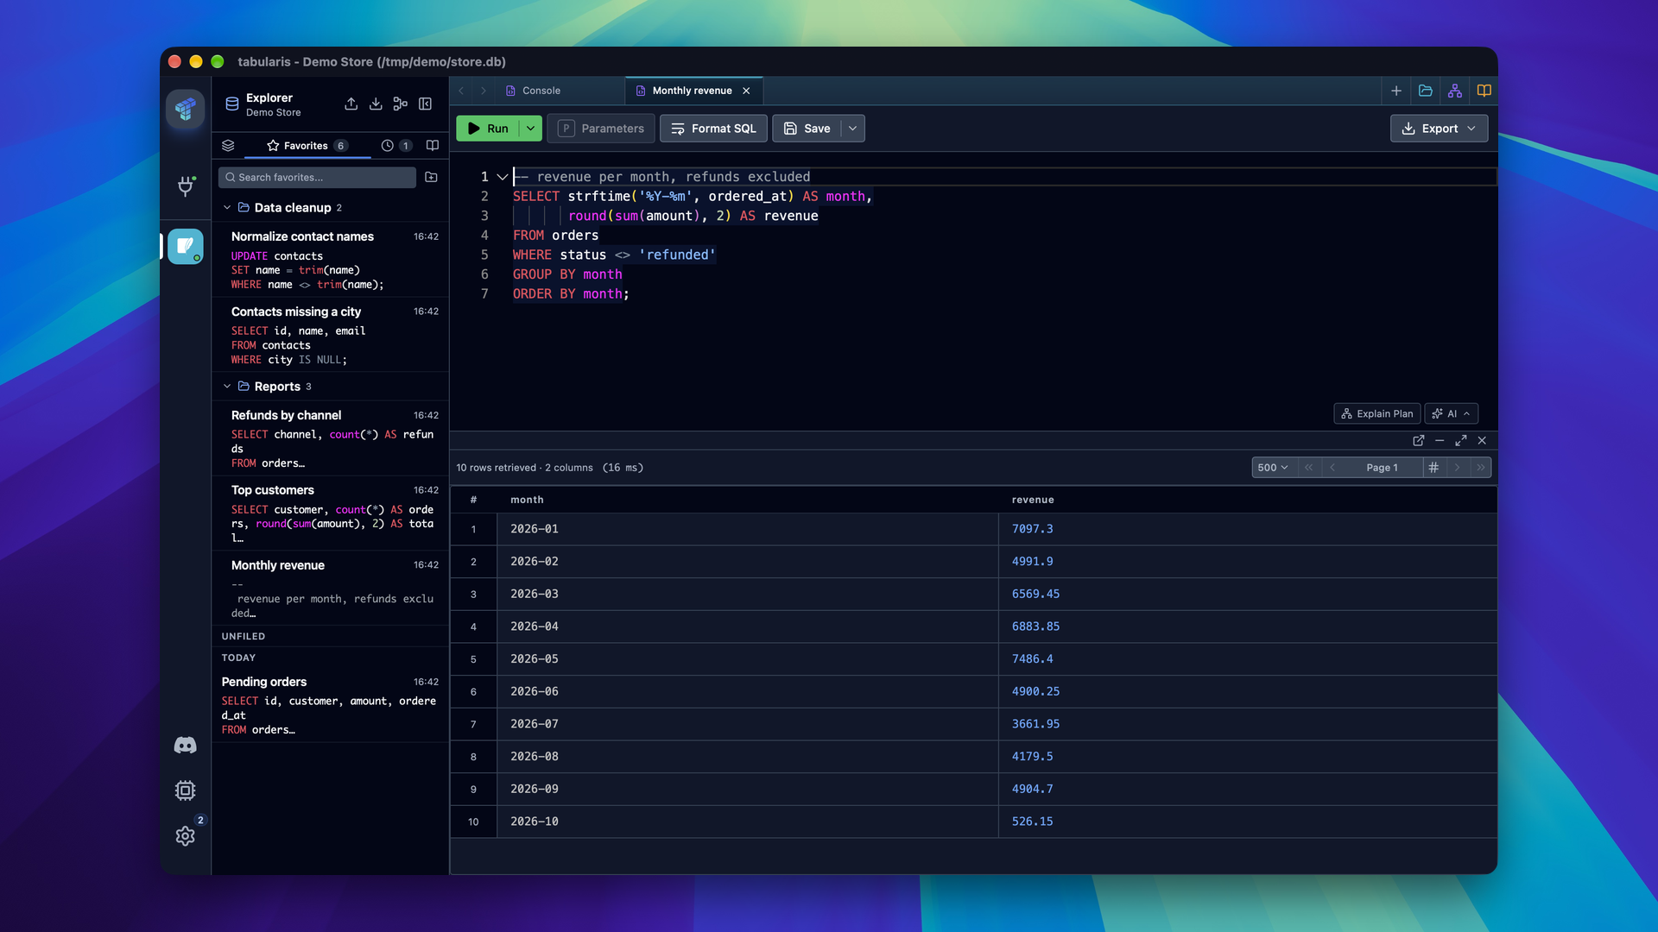Open the Pending orders favorite
This screenshot has height=932, width=1658.
pyautogui.click(x=331, y=705)
